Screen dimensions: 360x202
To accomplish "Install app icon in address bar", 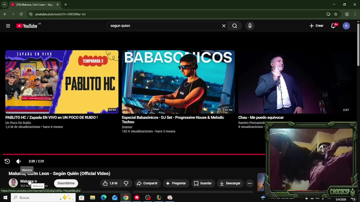I will coord(328,14).
